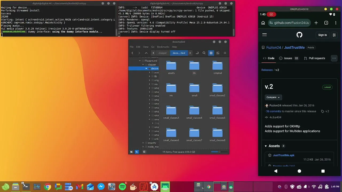This screenshot has width=342, height=192.
Task: Open GitHub hamburger navigation menu
Action: 265,35
